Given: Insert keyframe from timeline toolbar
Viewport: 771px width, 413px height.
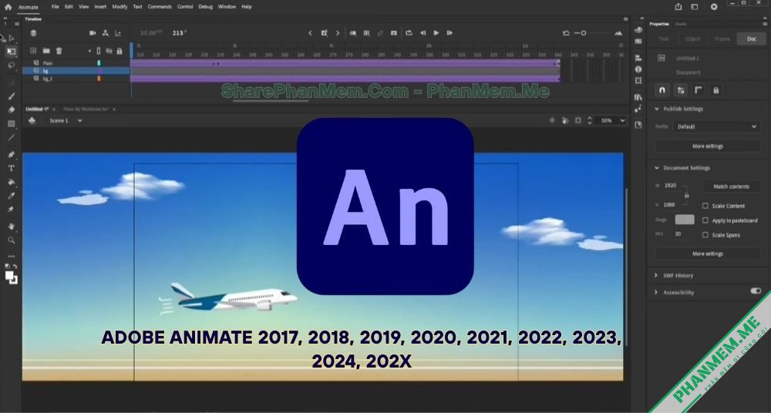Looking at the screenshot, I should 324,33.
